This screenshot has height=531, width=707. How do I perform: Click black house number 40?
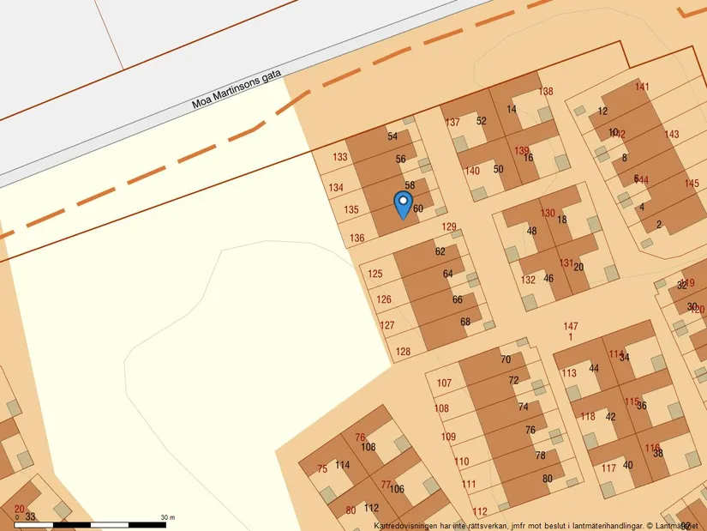pos(627,465)
